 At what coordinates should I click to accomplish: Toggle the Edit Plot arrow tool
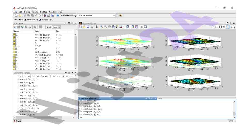click(97, 27)
